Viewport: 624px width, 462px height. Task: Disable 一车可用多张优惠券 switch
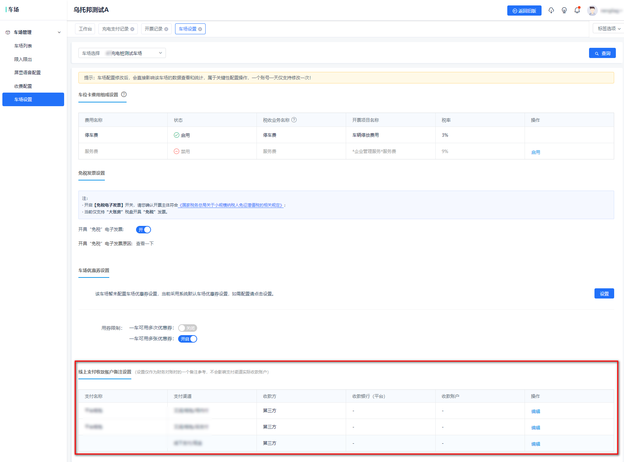pyautogui.click(x=187, y=339)
